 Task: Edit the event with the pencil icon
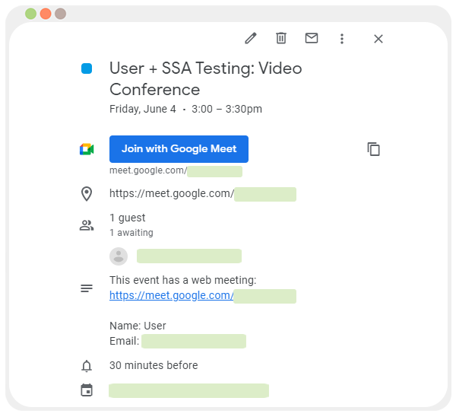pos(250,38)
